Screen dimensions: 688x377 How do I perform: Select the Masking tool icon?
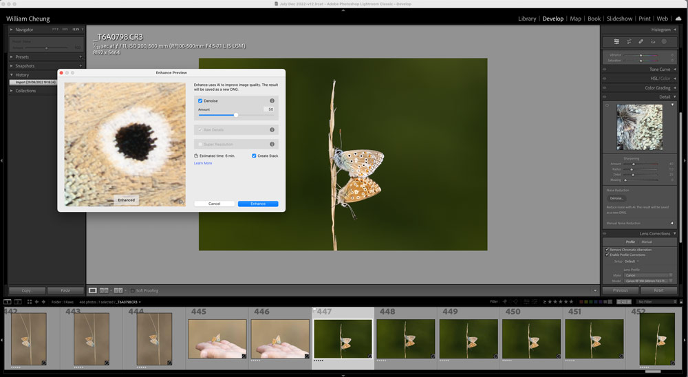[x=665, y=42]
